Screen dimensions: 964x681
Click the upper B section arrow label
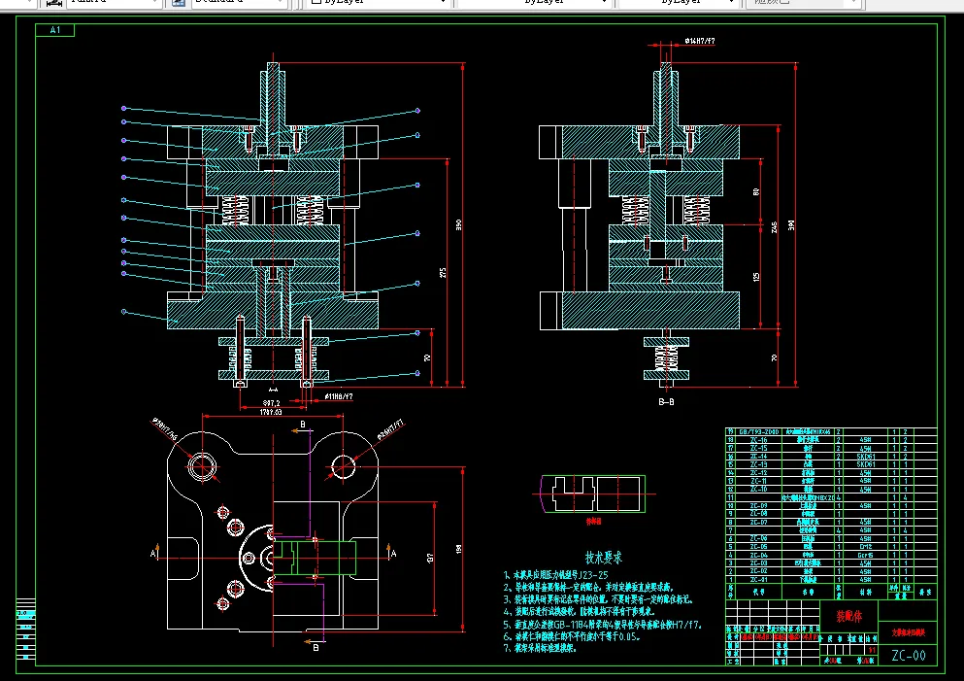coord(303,425)
